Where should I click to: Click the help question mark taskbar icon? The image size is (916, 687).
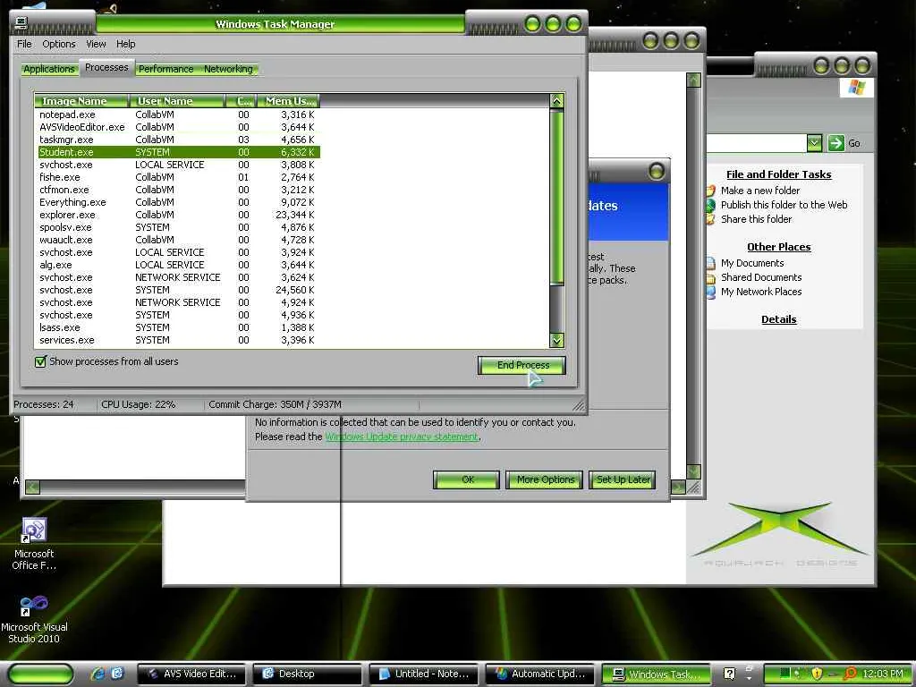729,674
